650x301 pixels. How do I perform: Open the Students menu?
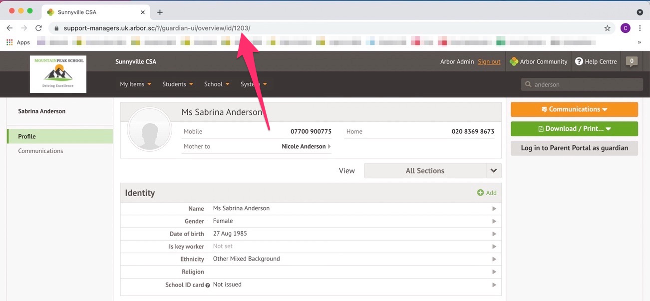177,84
